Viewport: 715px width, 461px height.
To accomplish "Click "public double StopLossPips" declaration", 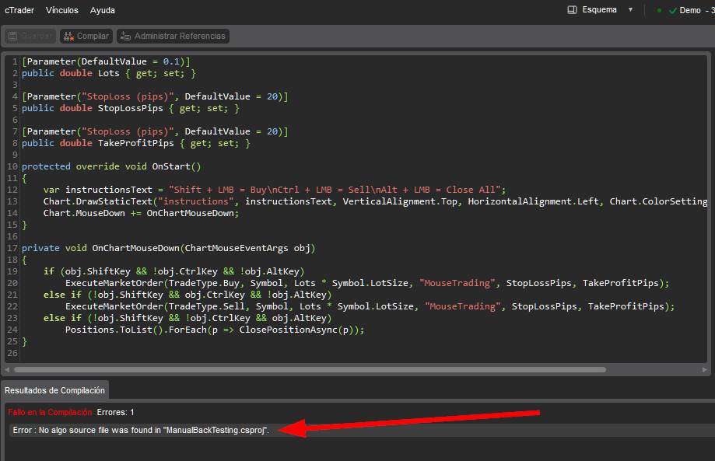I will [x=93, y=108].
